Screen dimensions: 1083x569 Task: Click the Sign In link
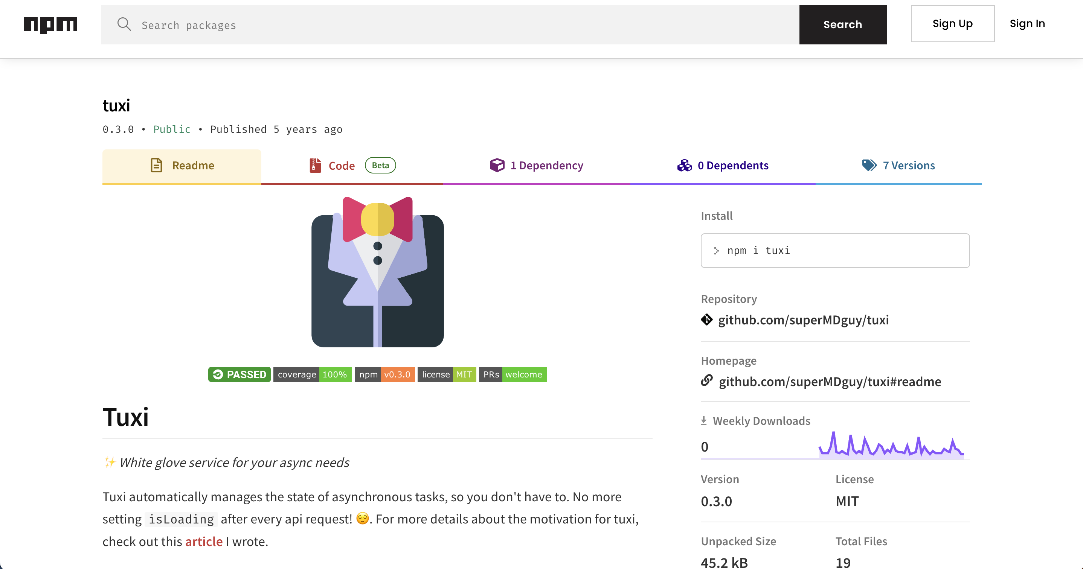[1028, 24]
